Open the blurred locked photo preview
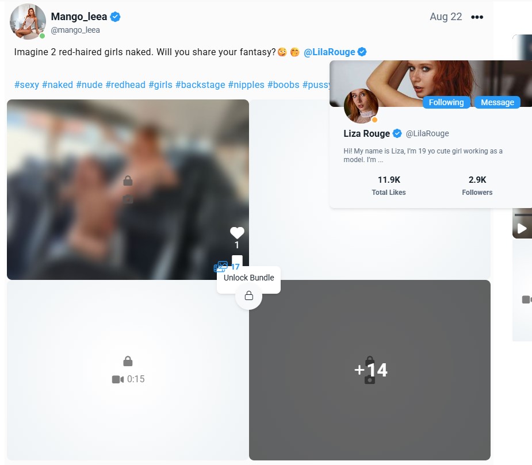 tap(128, 189)
